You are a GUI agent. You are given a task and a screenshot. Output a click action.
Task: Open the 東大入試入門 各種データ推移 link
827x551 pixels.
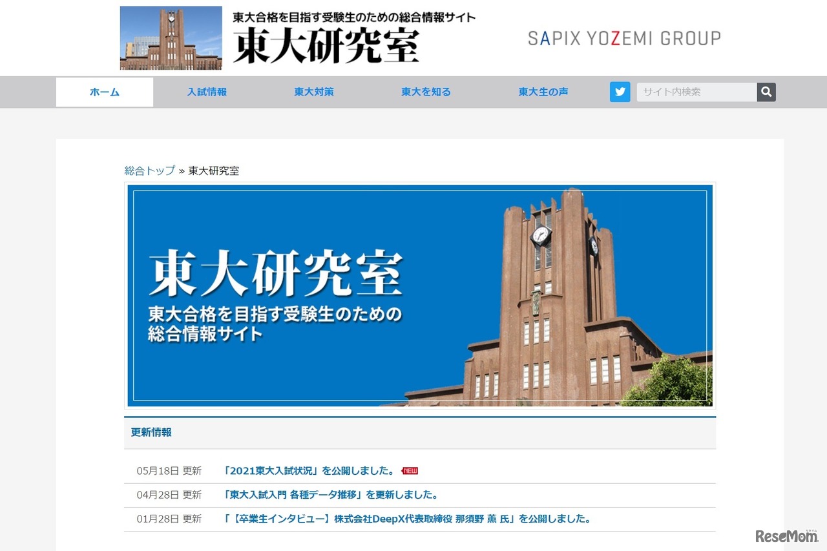pos(331,494)
